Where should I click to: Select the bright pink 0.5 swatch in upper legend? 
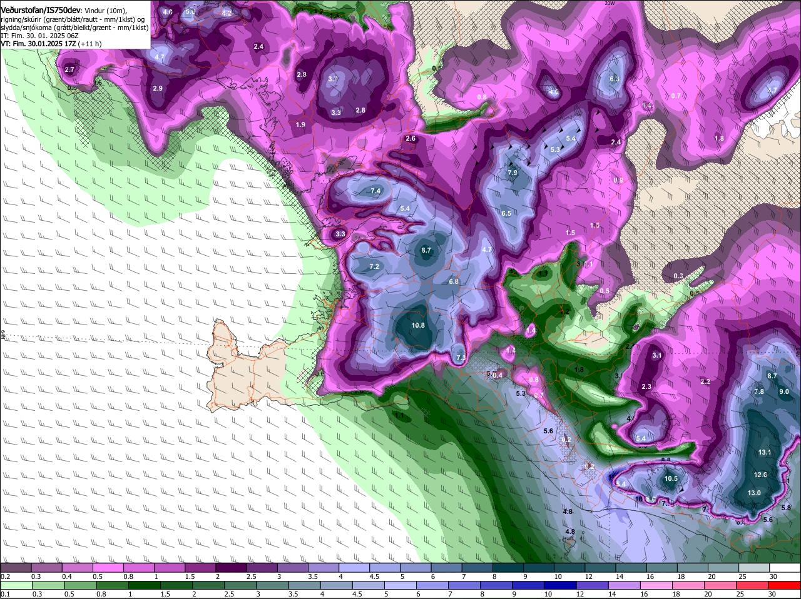108,568
